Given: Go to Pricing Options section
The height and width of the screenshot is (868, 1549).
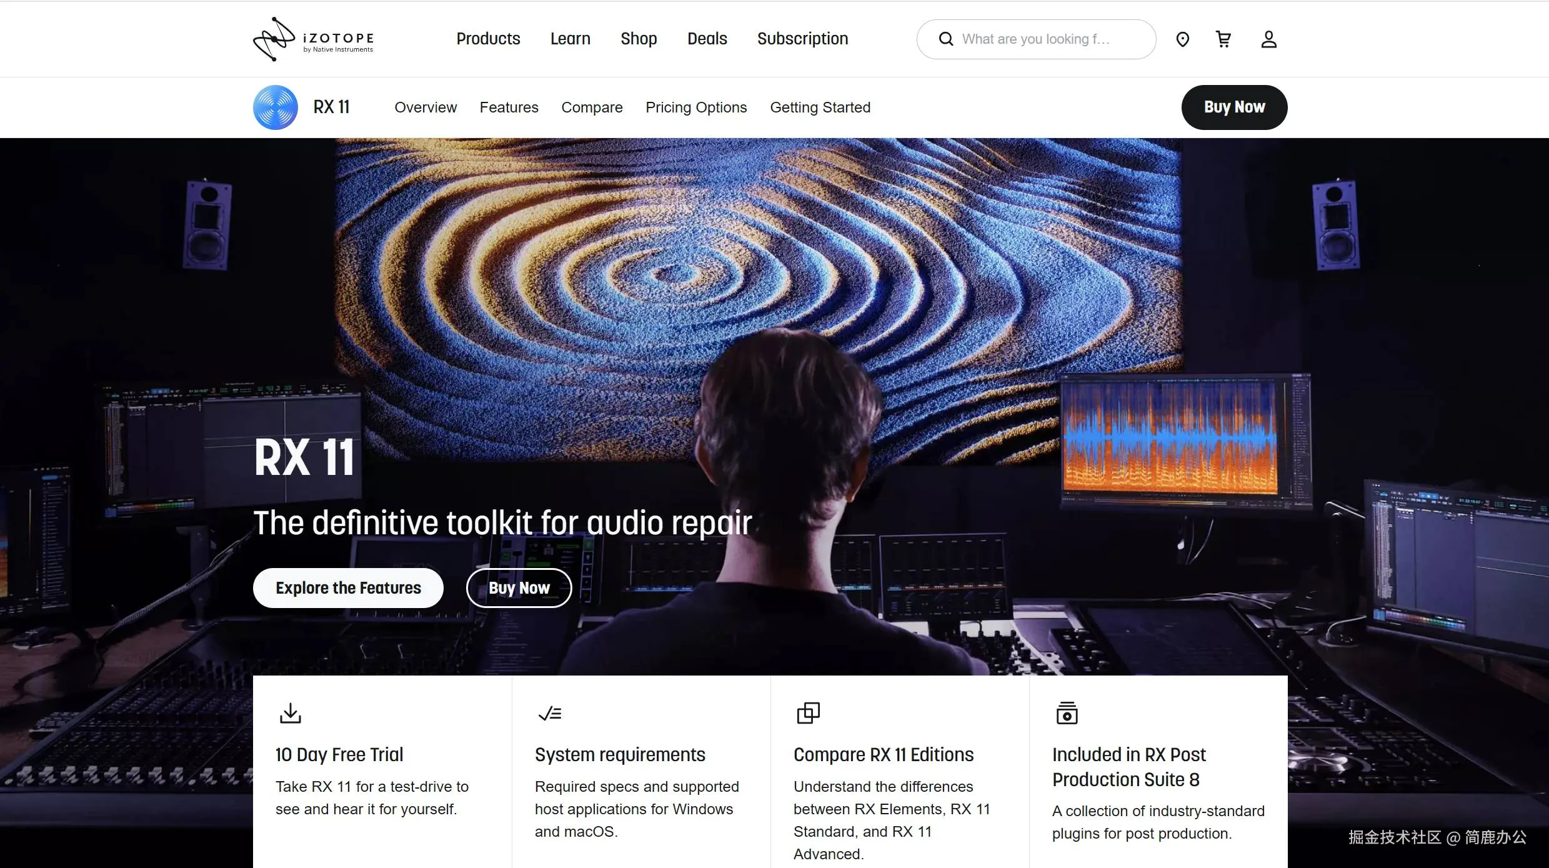Looking at the screenshot, I should [696, 107].
